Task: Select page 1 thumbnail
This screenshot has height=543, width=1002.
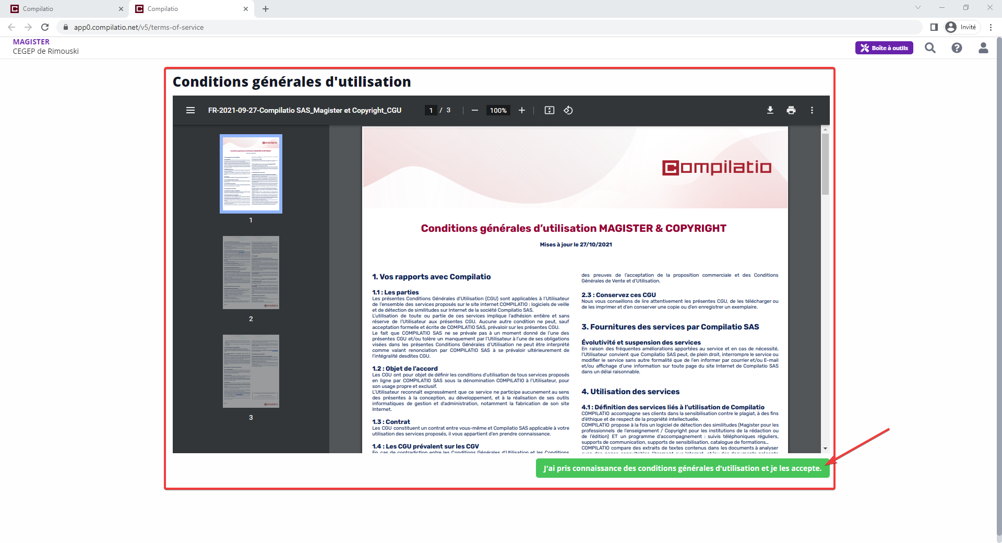Action: 251,174
